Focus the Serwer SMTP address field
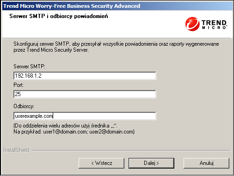234x176 pixels. [x=85, y=76]
